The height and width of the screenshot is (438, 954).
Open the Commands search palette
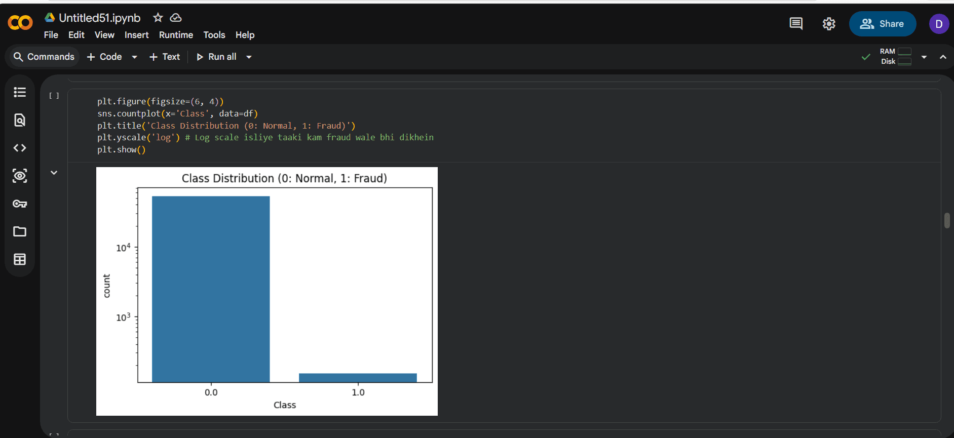[x=44, y=57]
